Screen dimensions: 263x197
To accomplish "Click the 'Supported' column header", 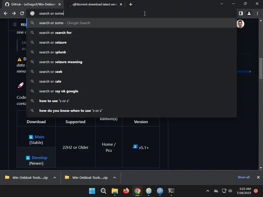I will pyautogui.click(x=75, y=122).
